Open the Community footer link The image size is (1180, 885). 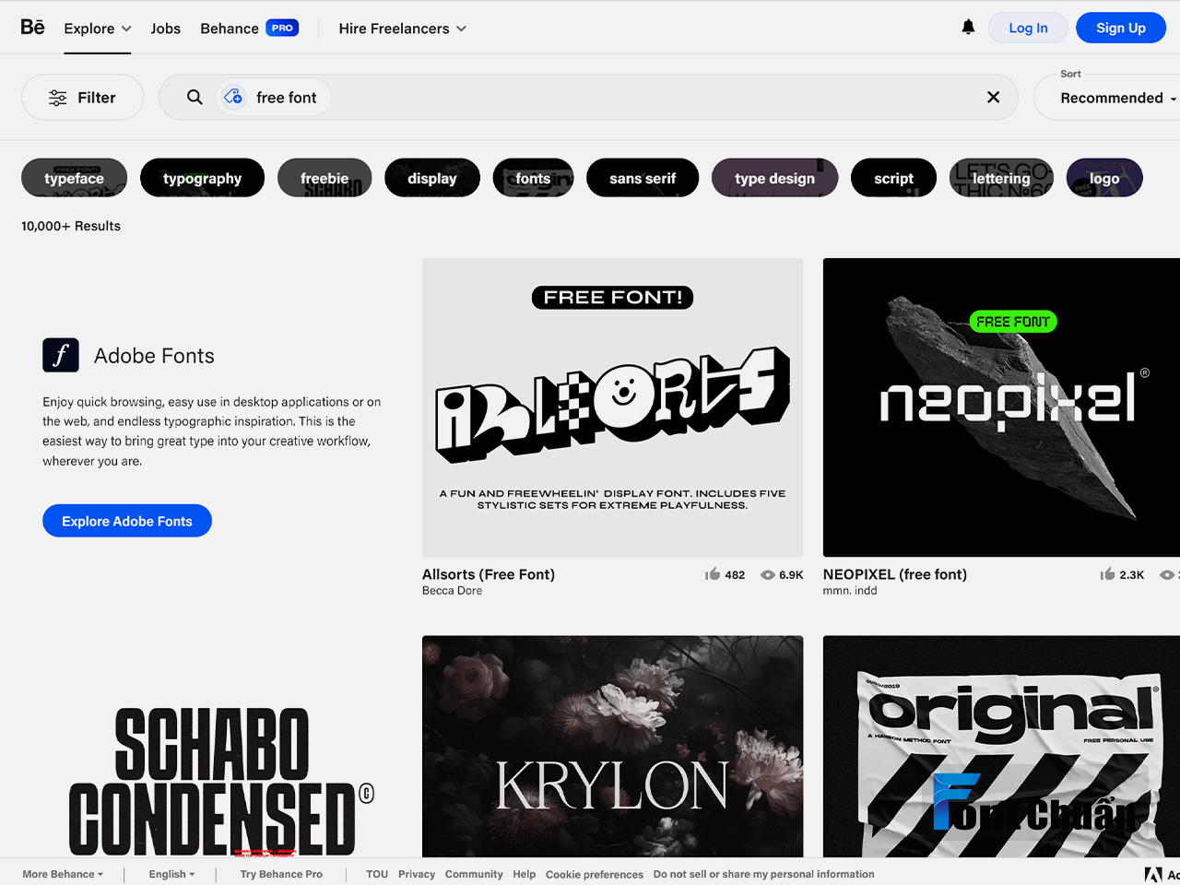pos(474,874)
